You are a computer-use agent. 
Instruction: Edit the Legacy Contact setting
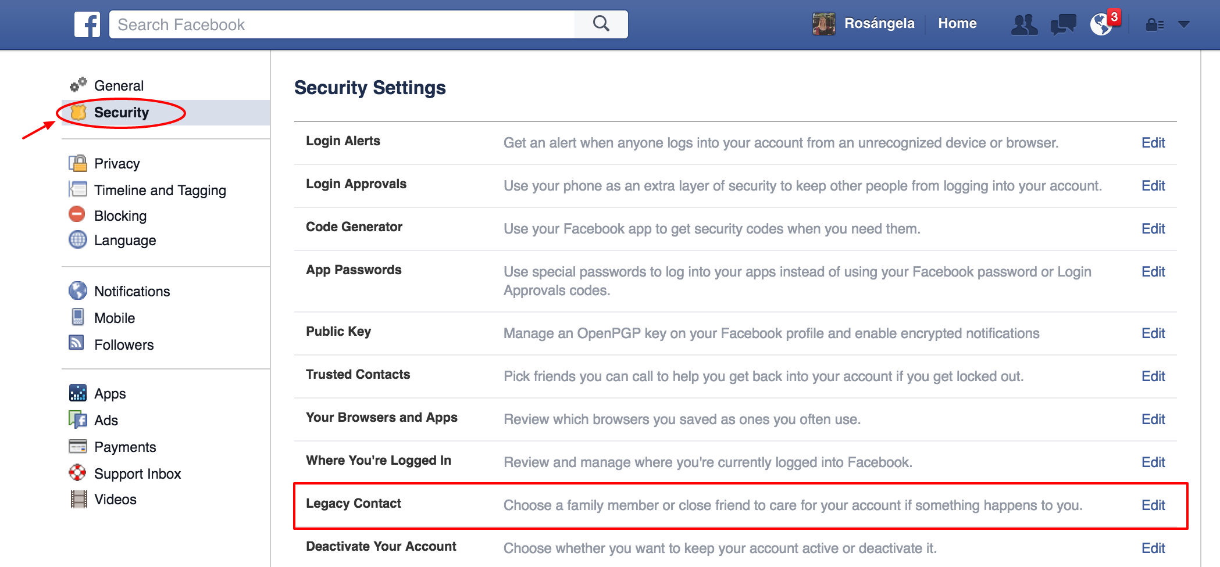1153,505
